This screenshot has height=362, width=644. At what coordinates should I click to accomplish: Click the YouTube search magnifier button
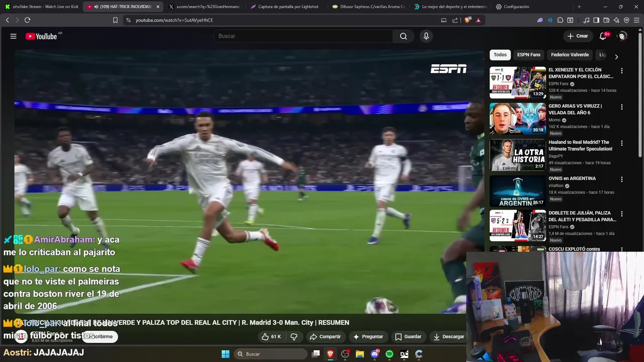click(x=404, y=36)
